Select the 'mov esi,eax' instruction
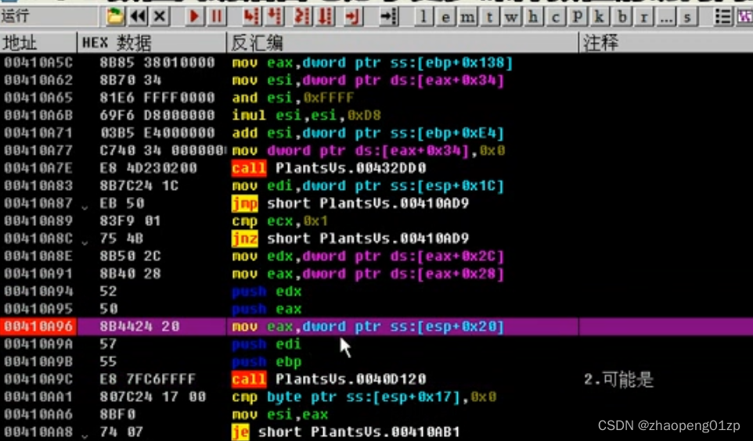The height and width of the screenshot is (441, 753). point(280,414)
